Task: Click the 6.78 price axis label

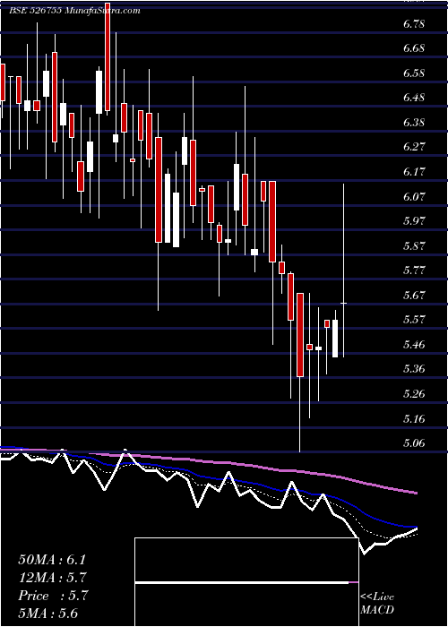Action: coord(414,24)
